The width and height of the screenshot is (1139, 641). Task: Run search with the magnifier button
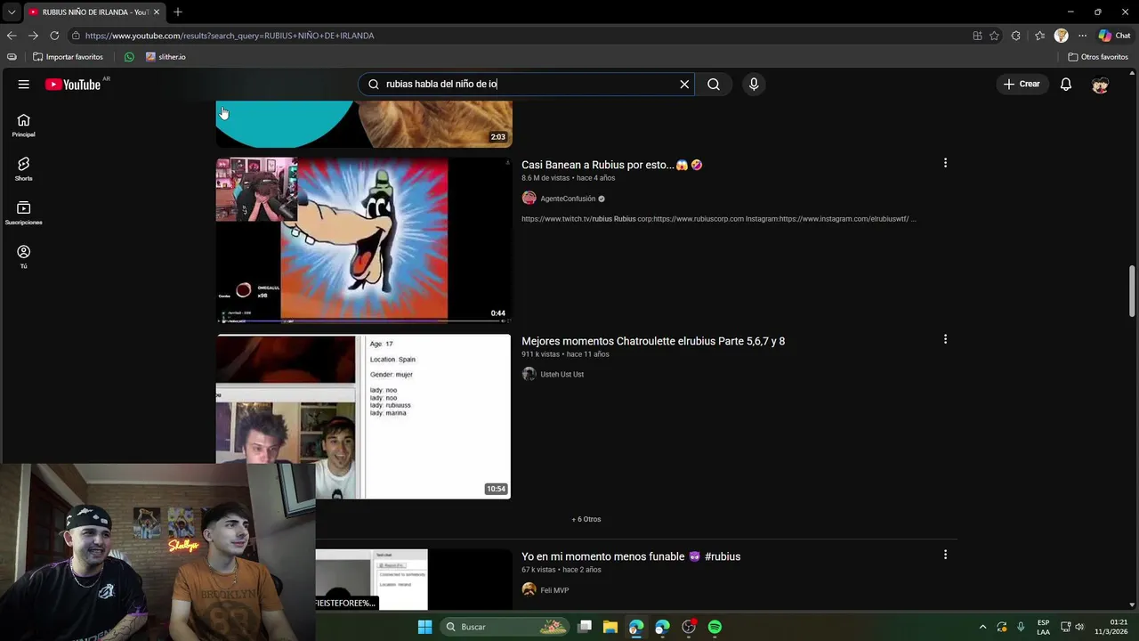point(714,85)
